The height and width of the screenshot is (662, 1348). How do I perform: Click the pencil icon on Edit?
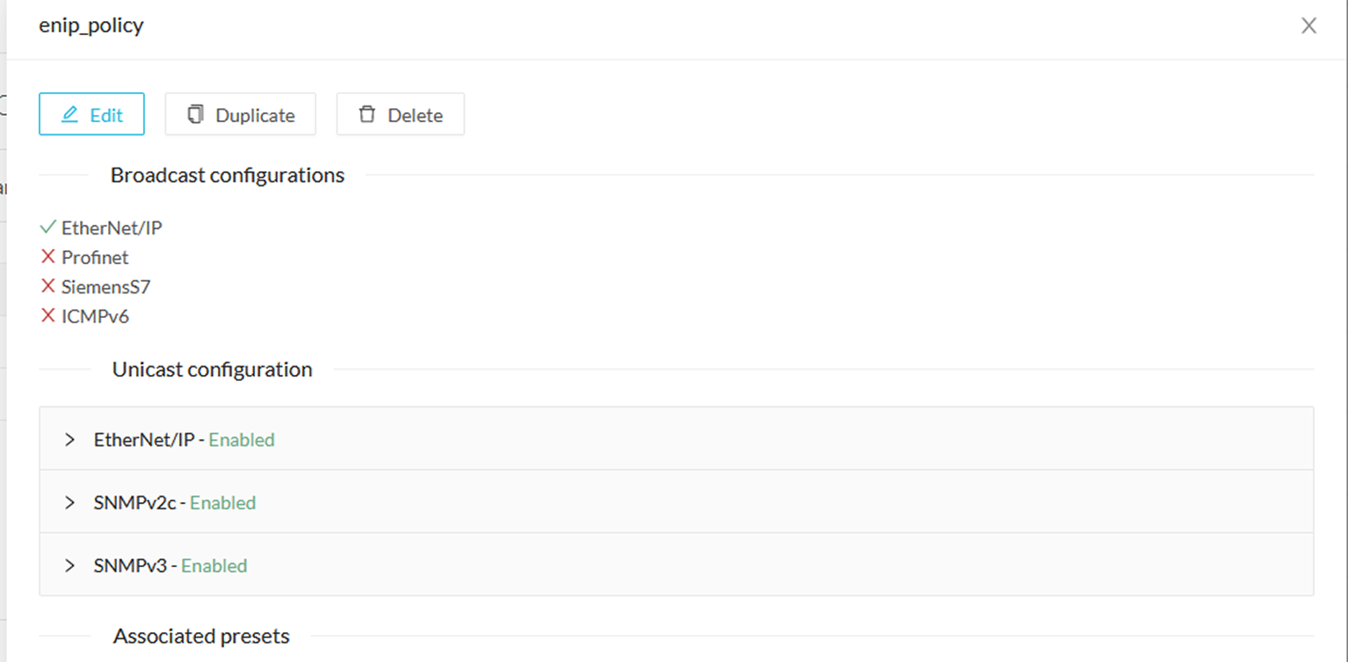(70, 115)
